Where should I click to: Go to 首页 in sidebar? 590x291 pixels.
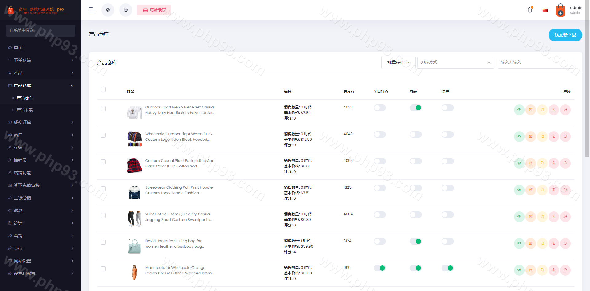coord(18,48)
